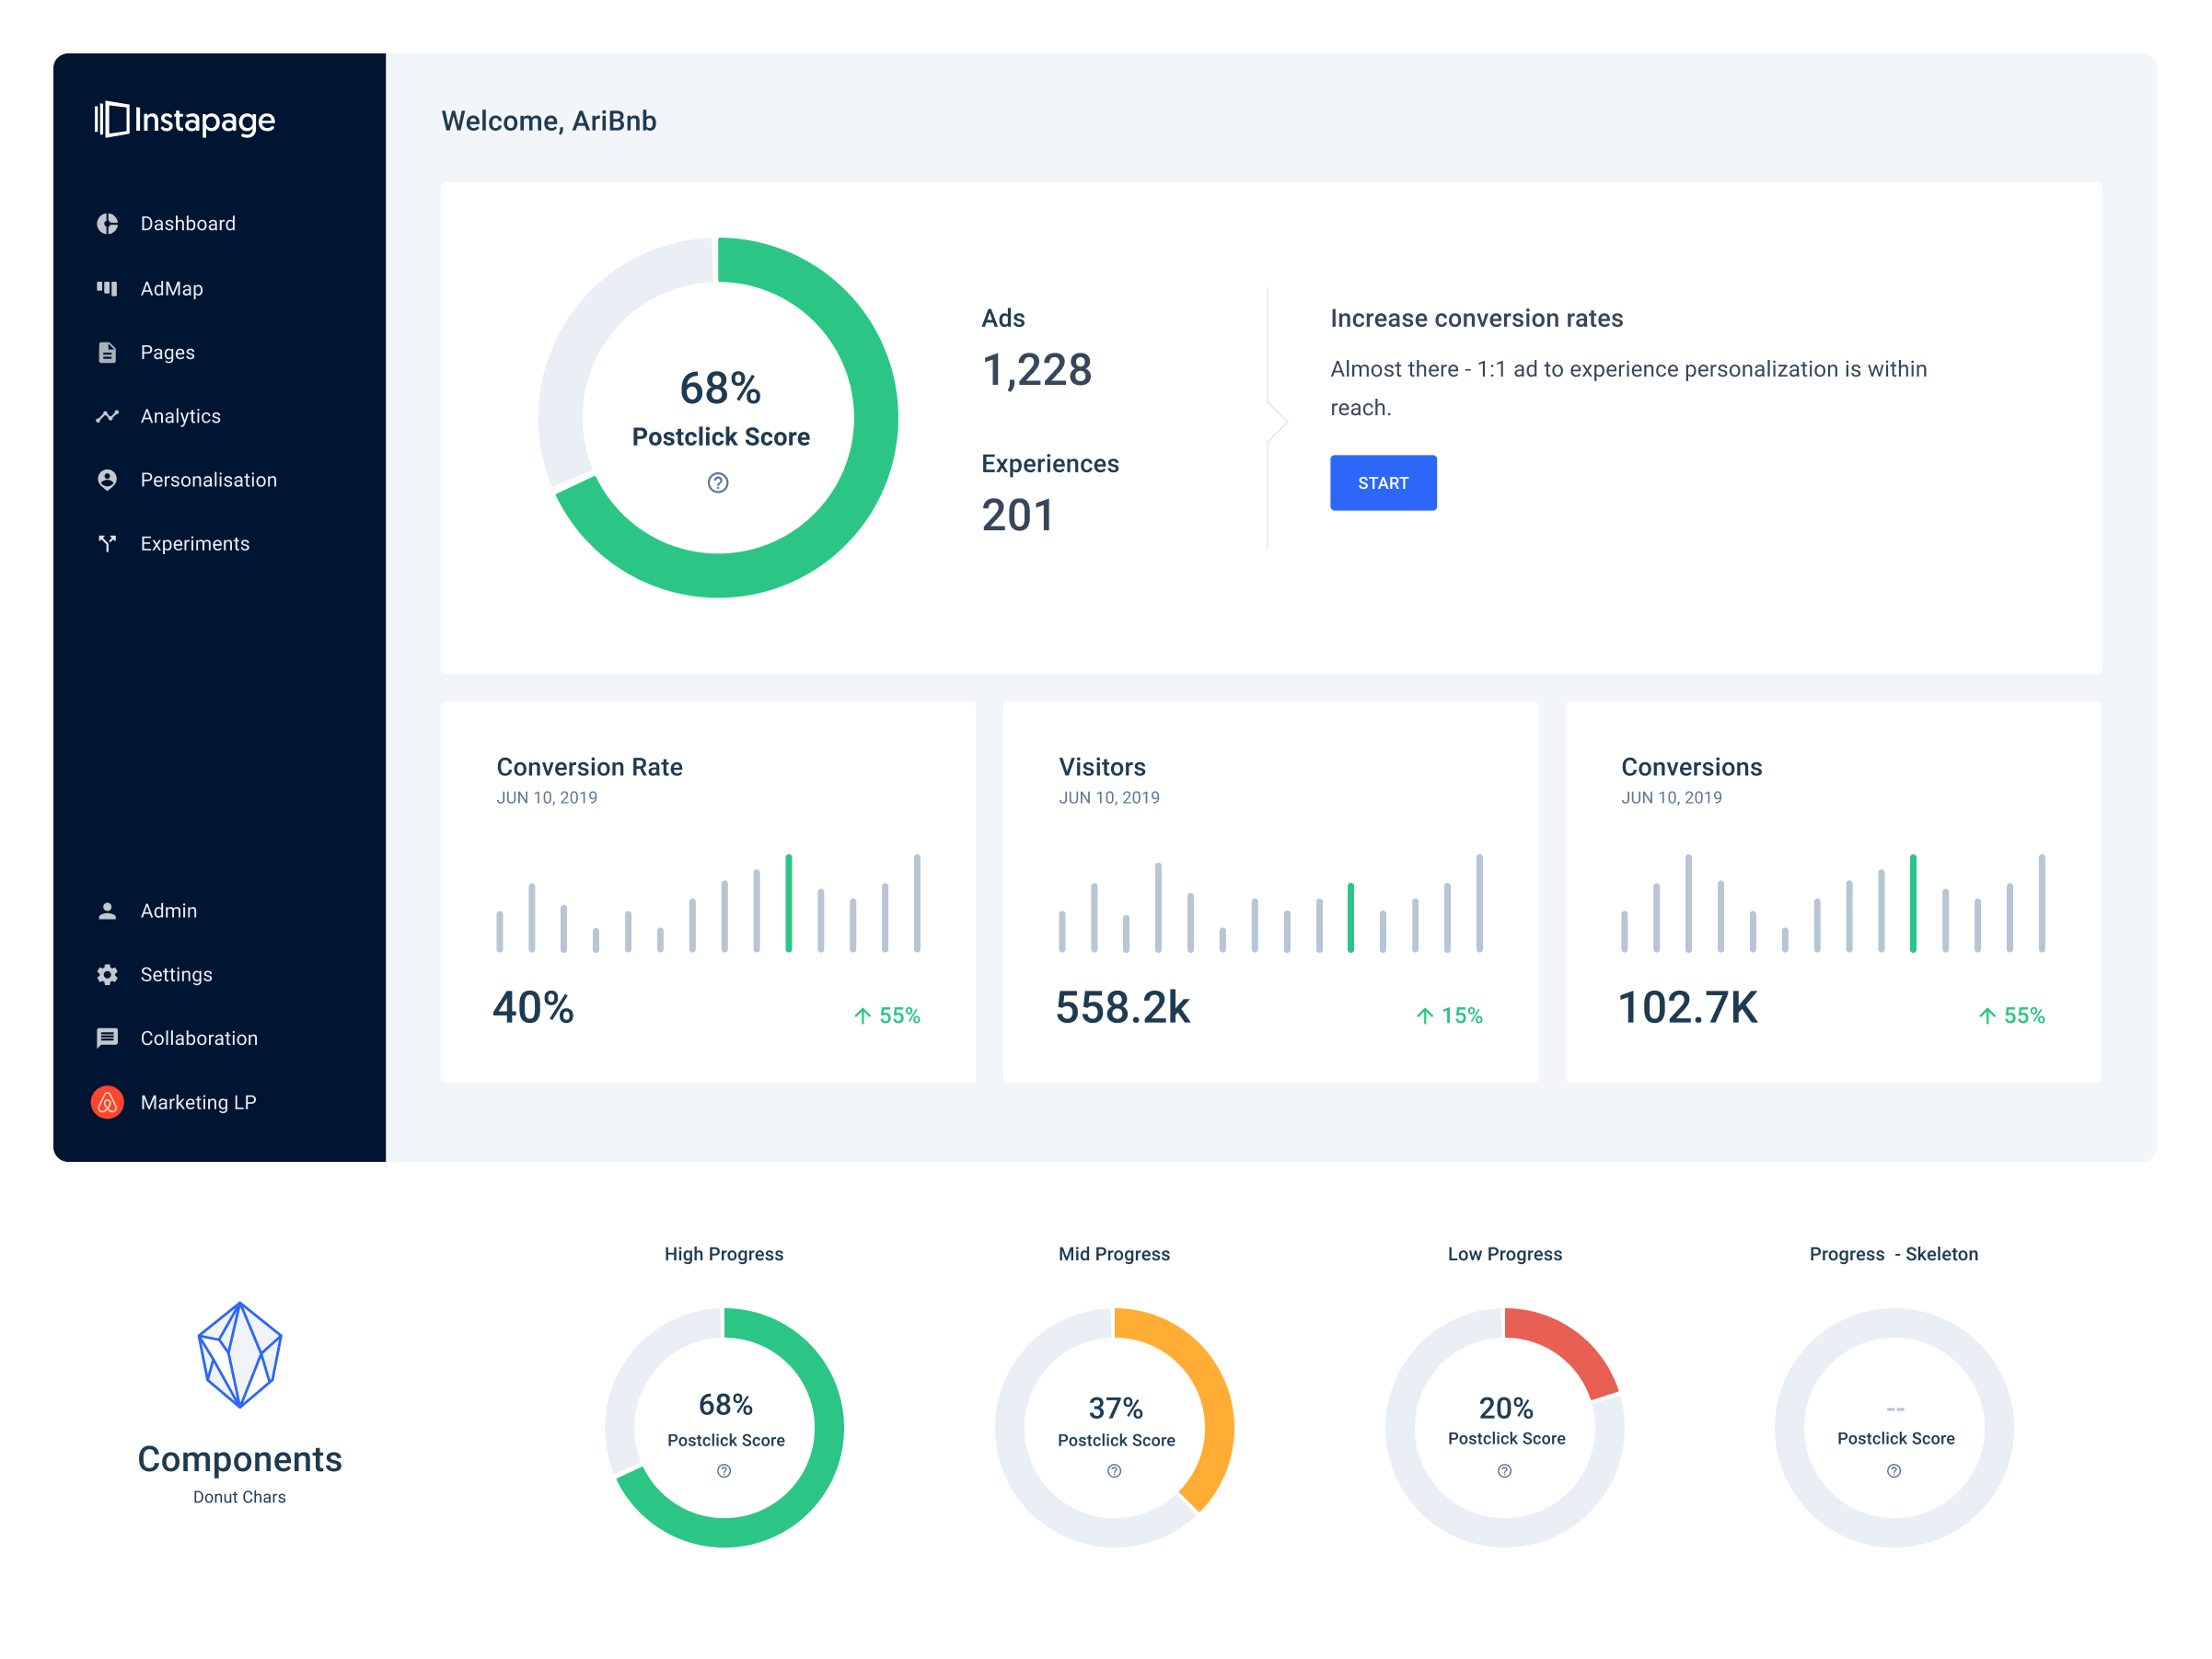Click the AdMap icon in sidebar
This screenshot has height=1659, width=2212.
click(x=107, y=288)
